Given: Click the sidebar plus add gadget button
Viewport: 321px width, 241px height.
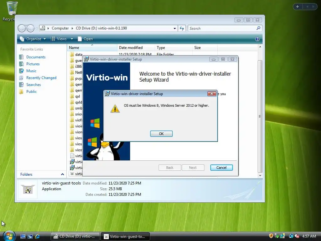Looking at the screenshot, I should [297, 7].
